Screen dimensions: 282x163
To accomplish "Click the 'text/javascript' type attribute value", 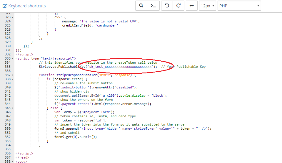I will (57, 58).
